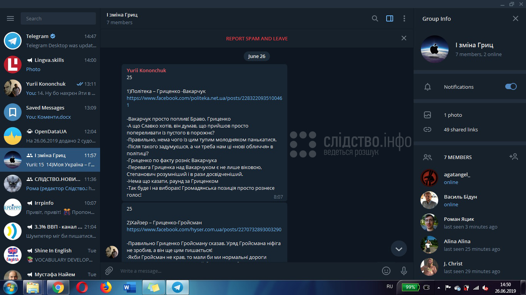This screenshot has width=526, height=295.
Task: Click the Notifications bell icon
Action: (427, 87)
